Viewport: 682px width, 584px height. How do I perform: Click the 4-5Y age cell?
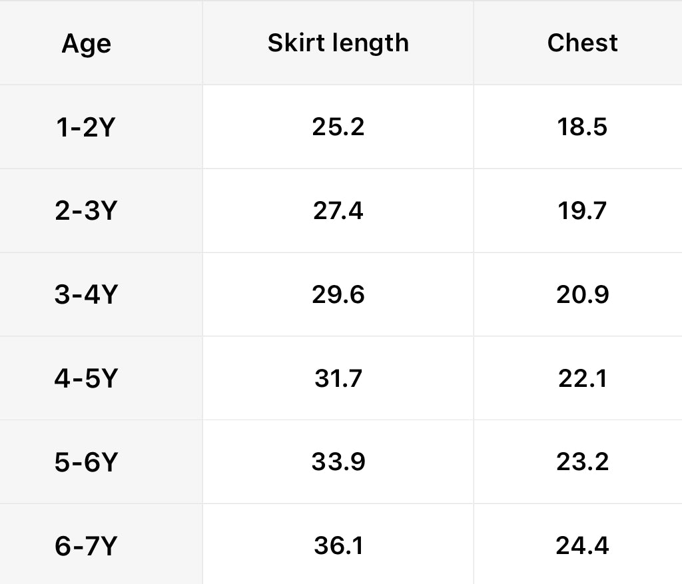point(86,378)
